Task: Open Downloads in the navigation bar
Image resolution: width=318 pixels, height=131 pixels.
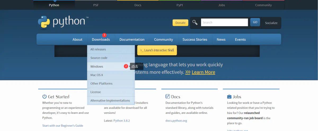Action: [101, 39]
